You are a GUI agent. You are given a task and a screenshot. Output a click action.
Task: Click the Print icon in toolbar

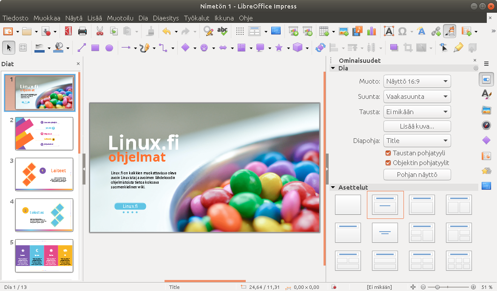point(82,31)
